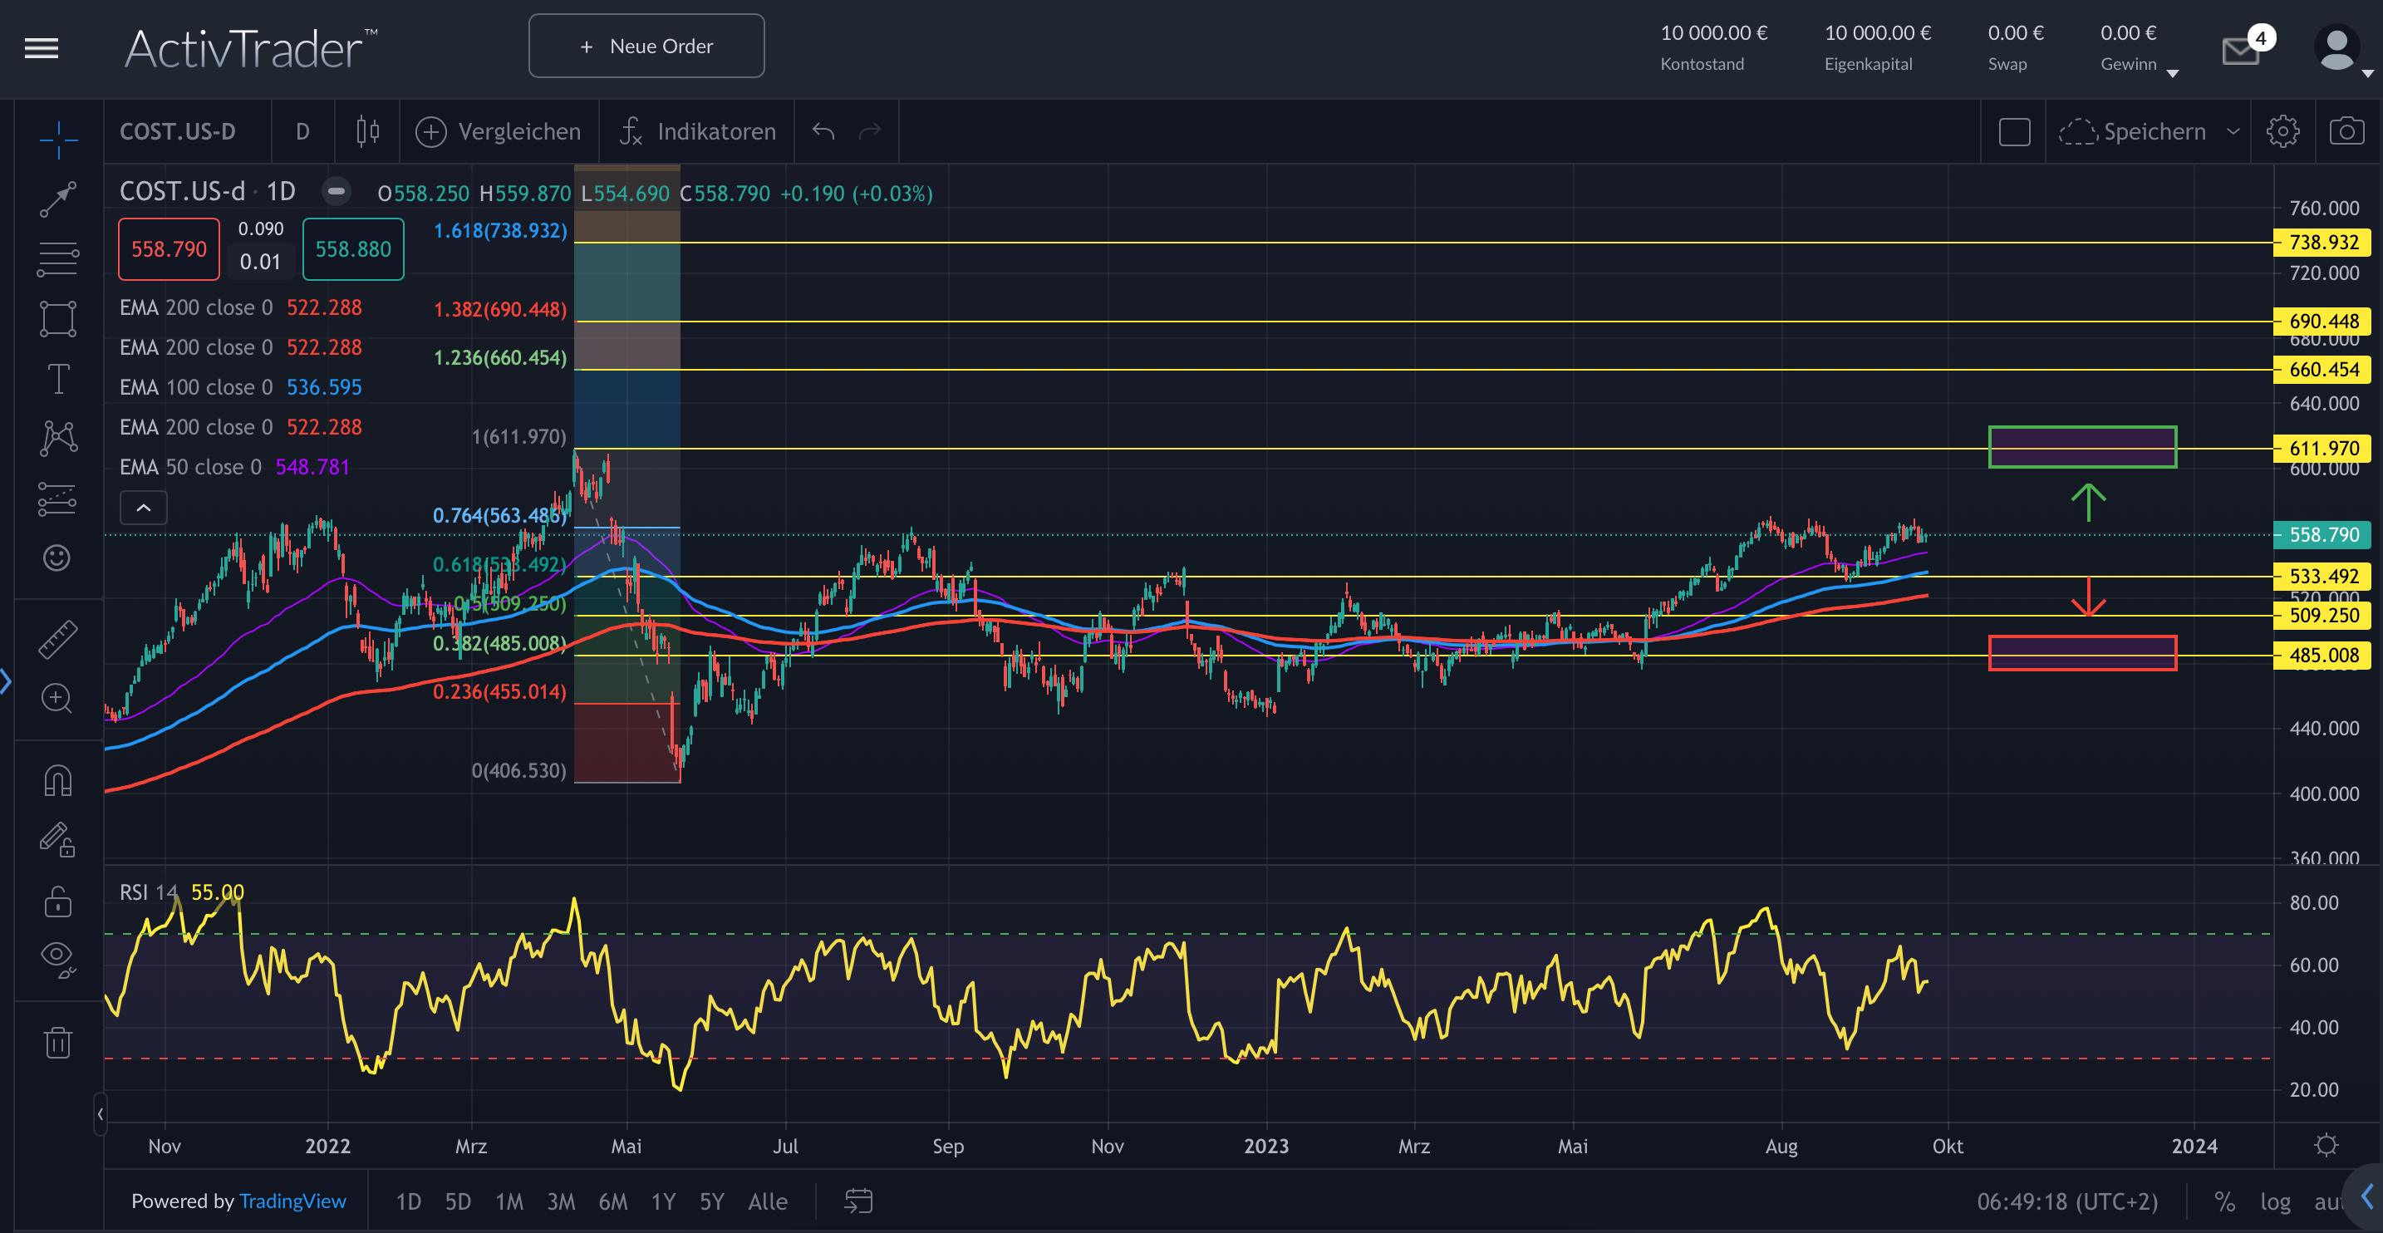
Task: Select the trend line drawing tool
Action: click(x=57, y=199)
